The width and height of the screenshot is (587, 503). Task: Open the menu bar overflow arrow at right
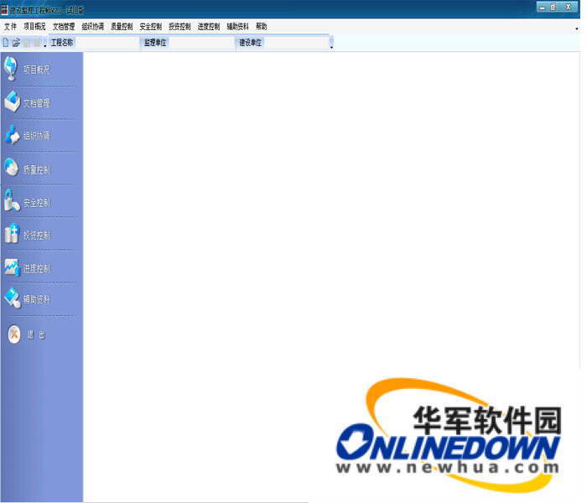pyautogui.click(x=577, y=29)
